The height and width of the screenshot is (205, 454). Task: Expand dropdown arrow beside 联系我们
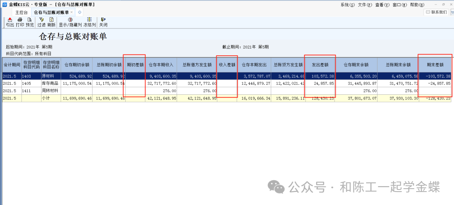452,12
